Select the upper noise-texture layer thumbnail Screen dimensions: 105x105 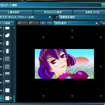click(x=7, y=59)
